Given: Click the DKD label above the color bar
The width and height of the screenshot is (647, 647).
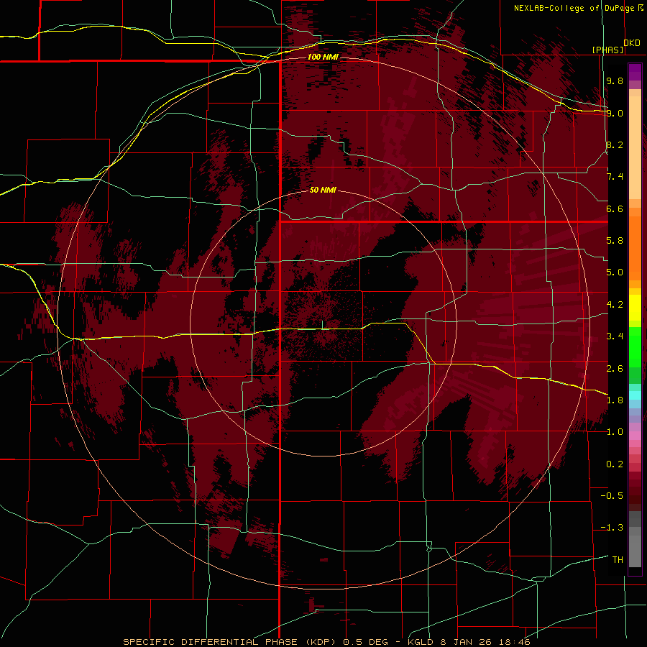Looking at the screenshot, I should pos(632,43).
